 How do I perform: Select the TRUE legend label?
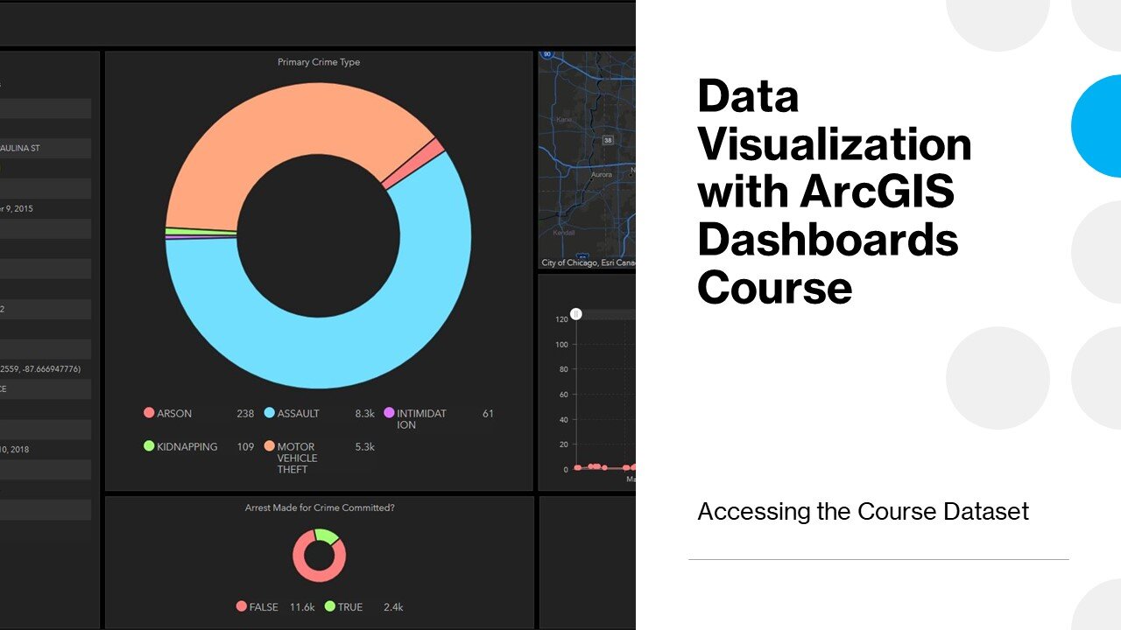[350, 607]
